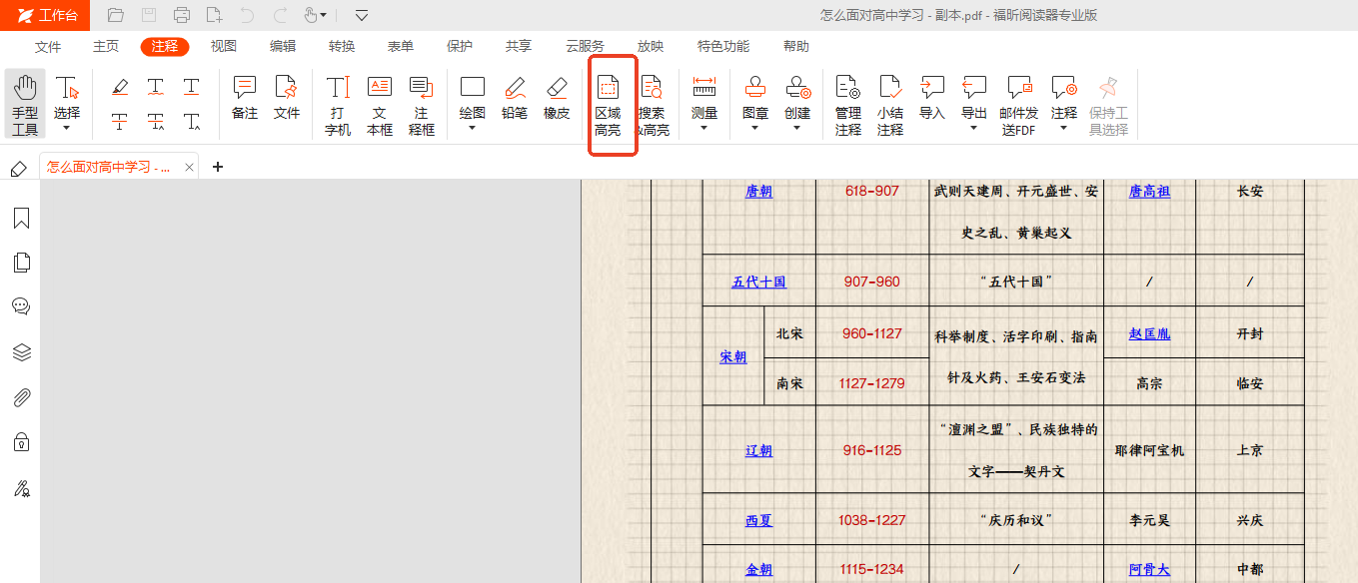The width and height of the screenshot is (1358, 583).
Task: Activate the 手型工具 hand tool
Action: click(x=25, y=105)
